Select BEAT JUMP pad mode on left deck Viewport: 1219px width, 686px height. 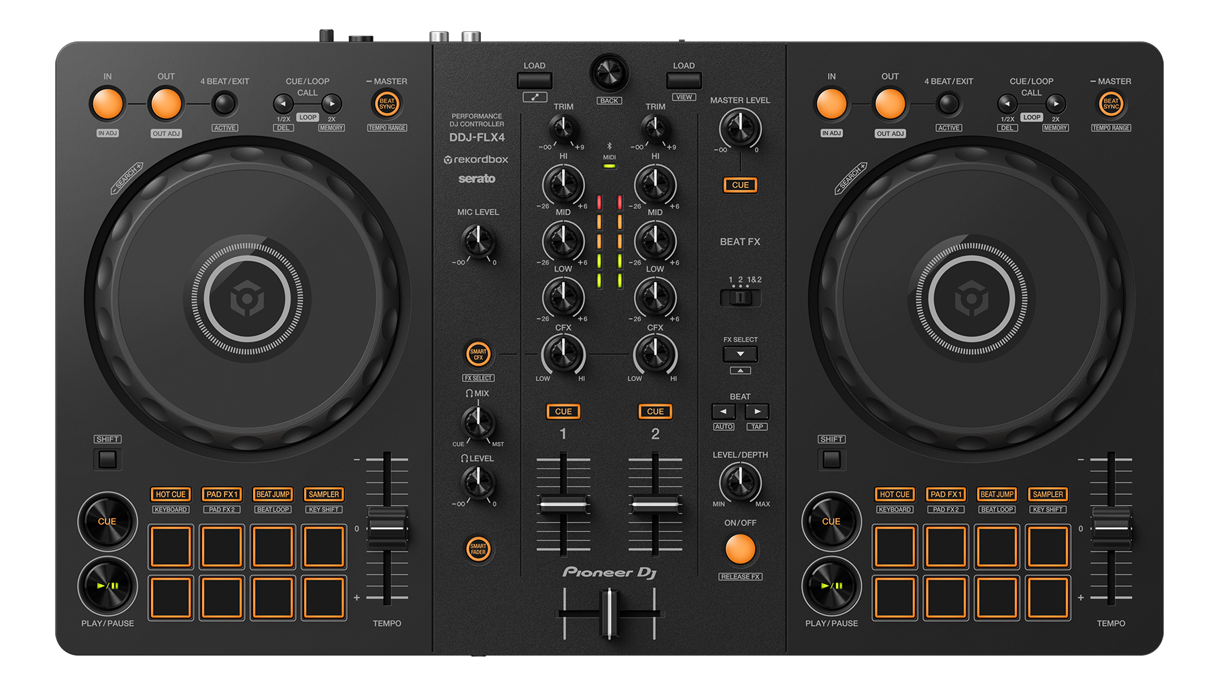point(273,494)
